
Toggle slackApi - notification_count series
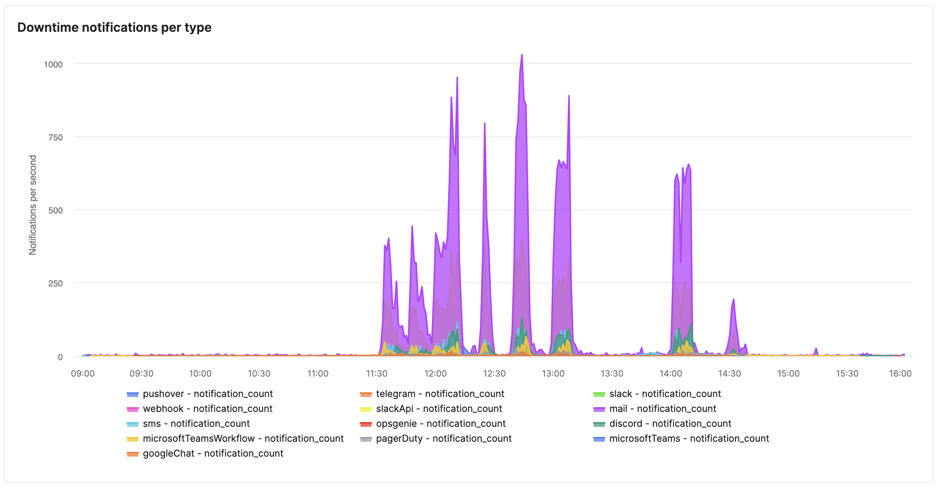439,409
